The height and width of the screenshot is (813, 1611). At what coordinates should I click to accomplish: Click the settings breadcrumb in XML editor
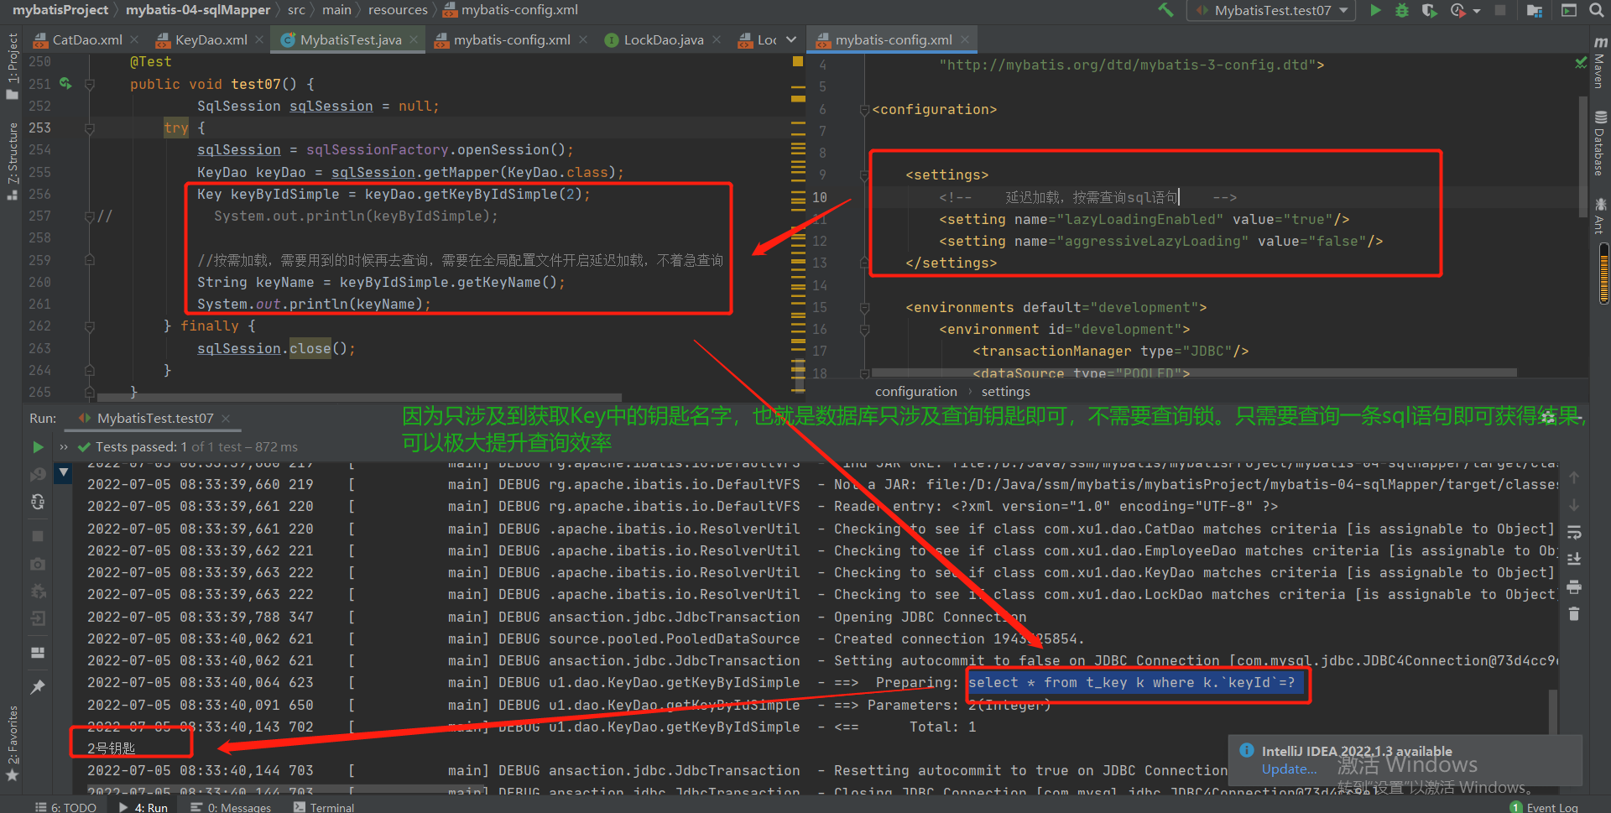coord(1005,392)
